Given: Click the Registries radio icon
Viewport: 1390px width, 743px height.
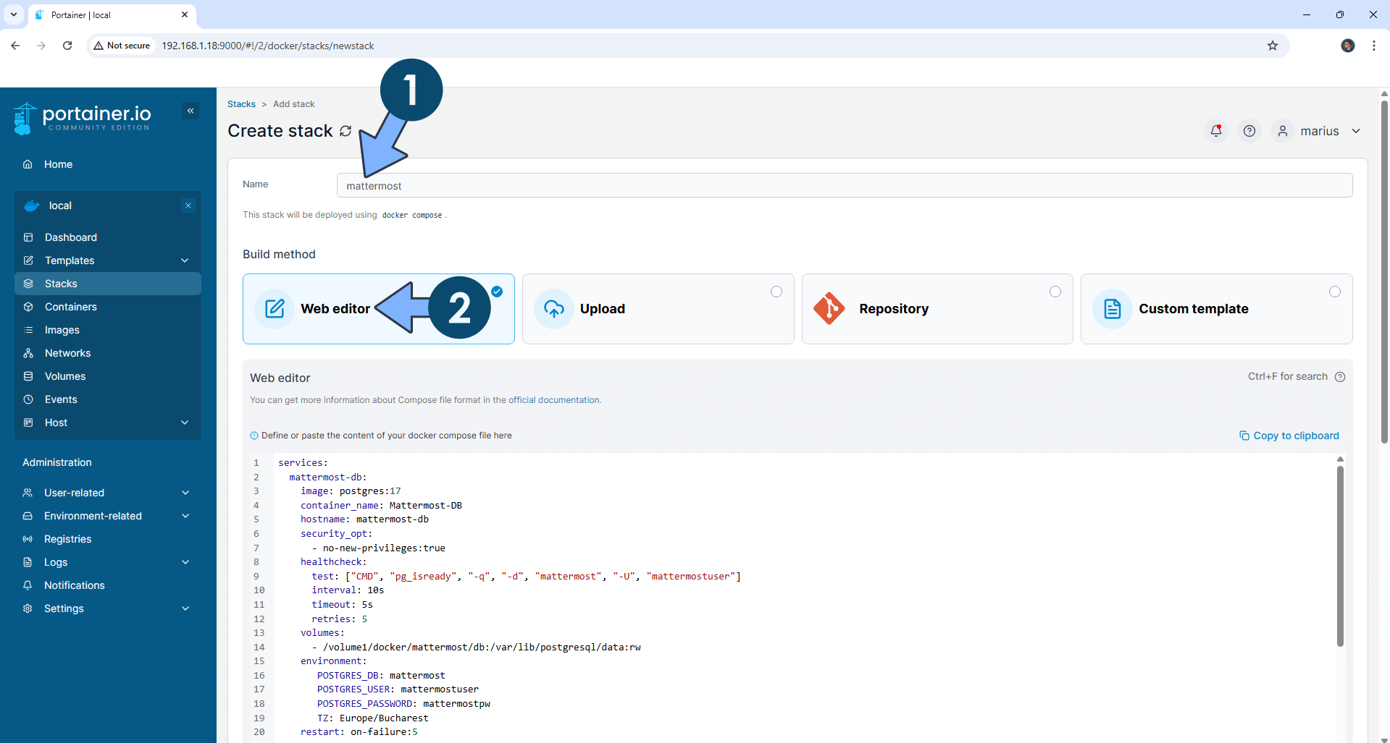Looking at the screenshot, I should (28, 539).
